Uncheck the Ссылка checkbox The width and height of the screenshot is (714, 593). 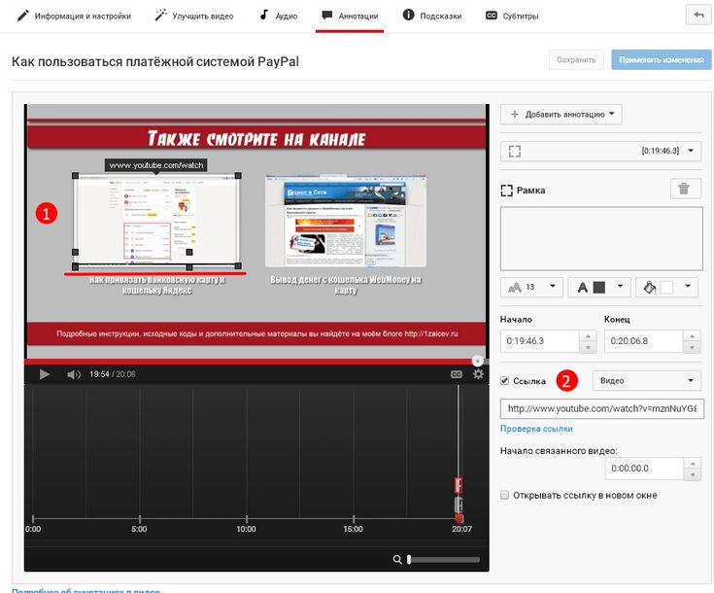point(504,381)
